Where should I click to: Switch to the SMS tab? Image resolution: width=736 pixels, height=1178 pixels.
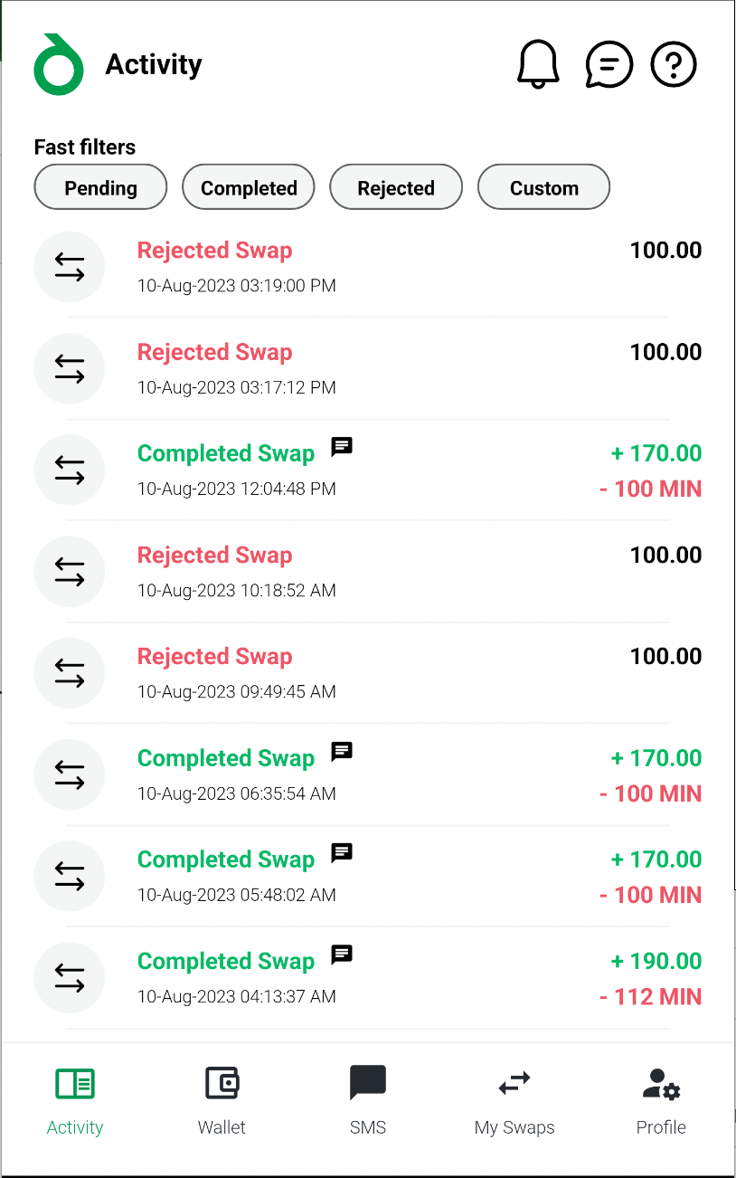point(368,1100)
